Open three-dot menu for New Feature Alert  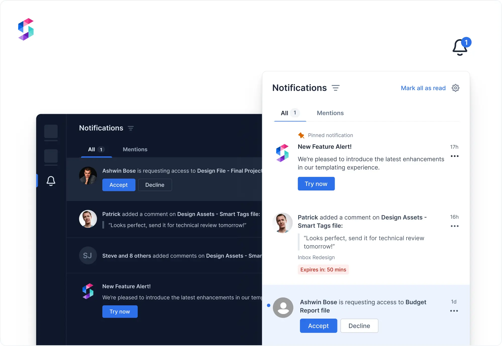pos(454,156)
